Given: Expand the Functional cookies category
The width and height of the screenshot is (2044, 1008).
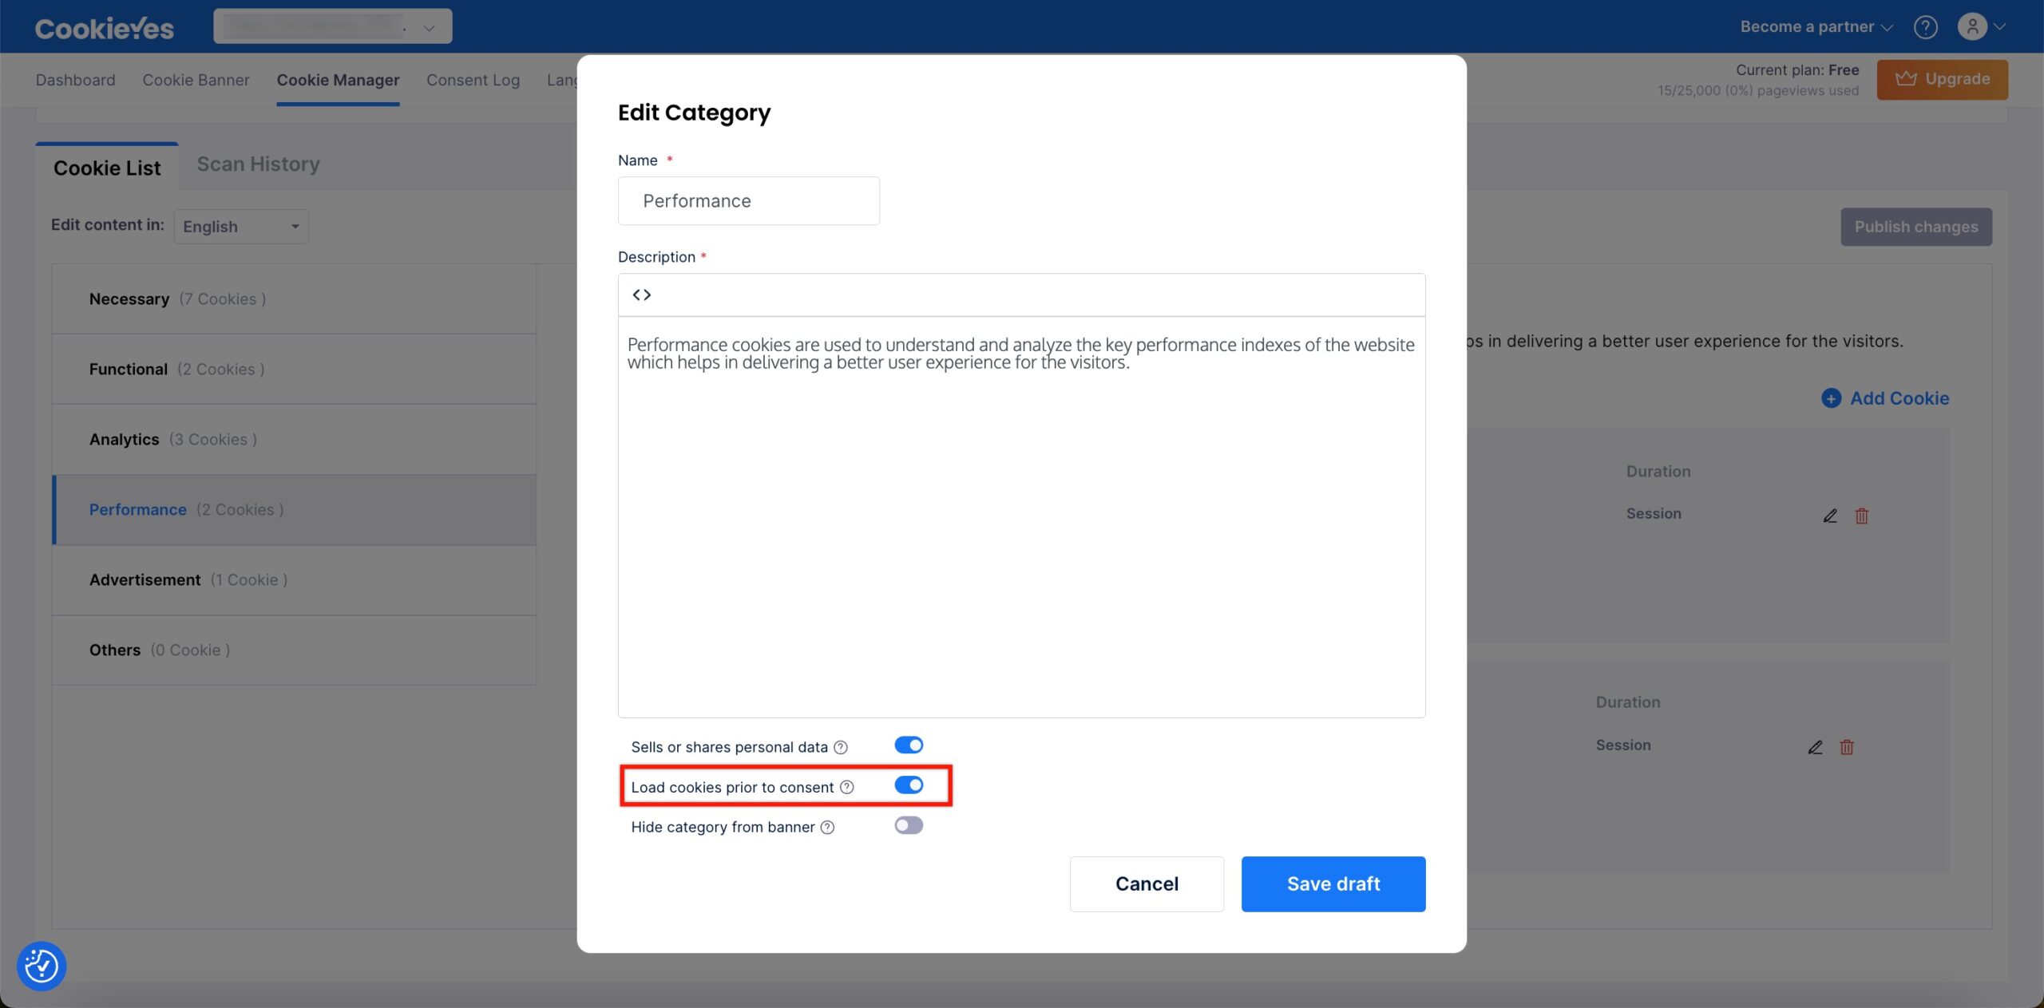Looking at the screenshot, I should pos(293,369).
